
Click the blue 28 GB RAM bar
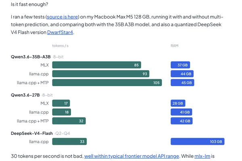[x=178, y=103]
